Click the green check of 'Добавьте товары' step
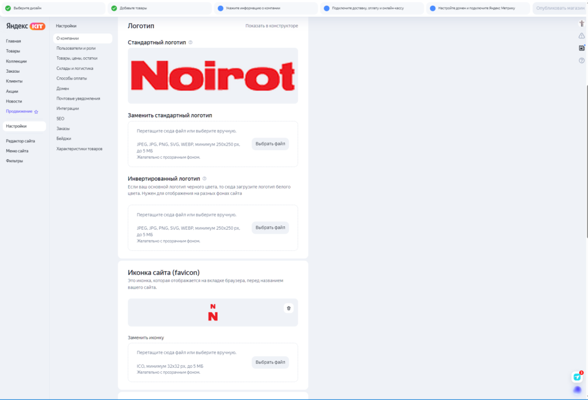 [x=114, y=8]
